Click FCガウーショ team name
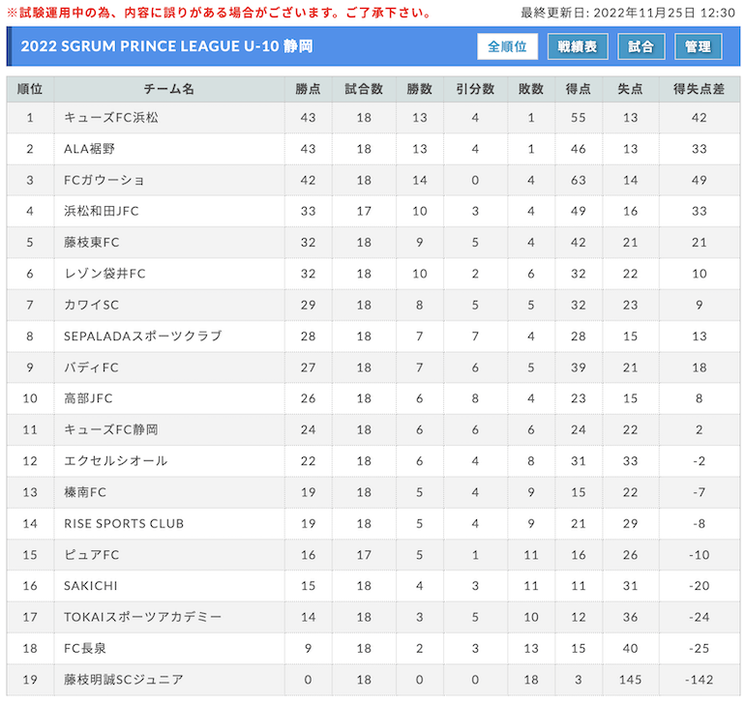The height and width of the screenshot is (703, 745). click(x=104, y=180)
